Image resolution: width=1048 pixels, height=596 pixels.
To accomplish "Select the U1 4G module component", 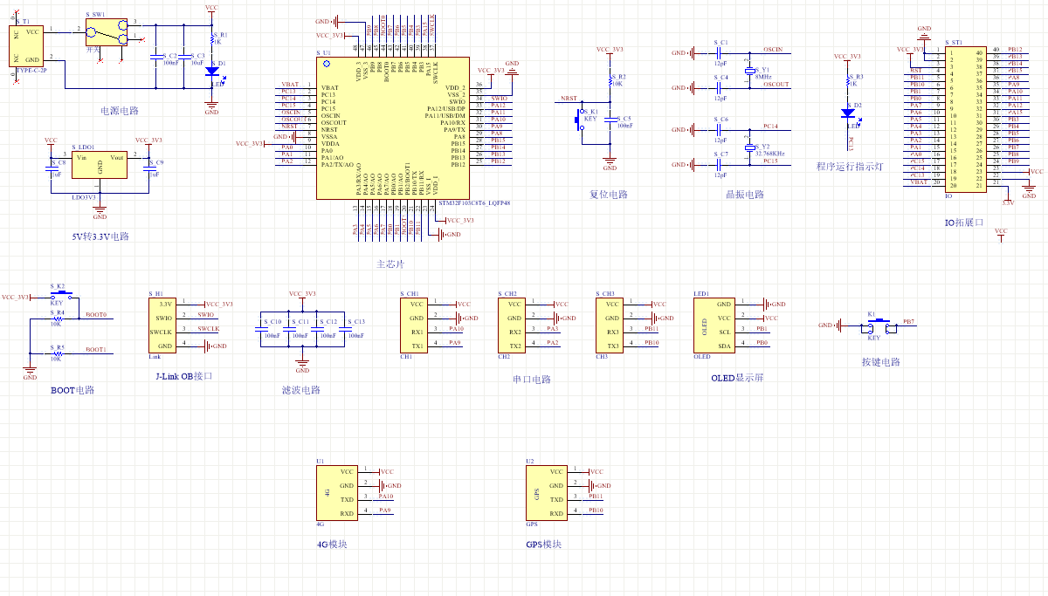I will [x=336, y=493].
